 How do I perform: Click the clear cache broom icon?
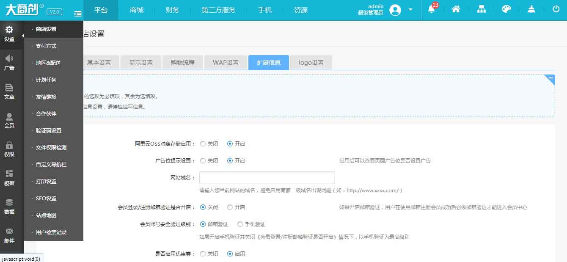tap(531, 9)
